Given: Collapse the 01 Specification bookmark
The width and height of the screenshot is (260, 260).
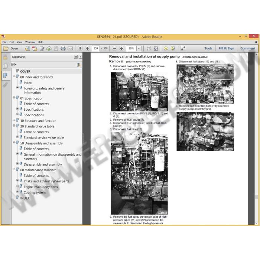Looking at the screenshot, I should (x=14, y=97).
